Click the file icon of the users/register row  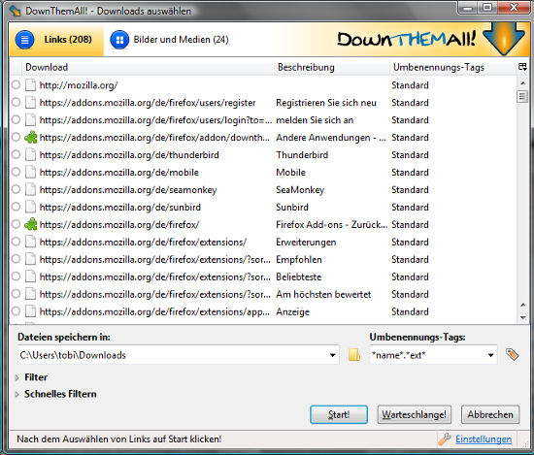click(x=30, y=103)
